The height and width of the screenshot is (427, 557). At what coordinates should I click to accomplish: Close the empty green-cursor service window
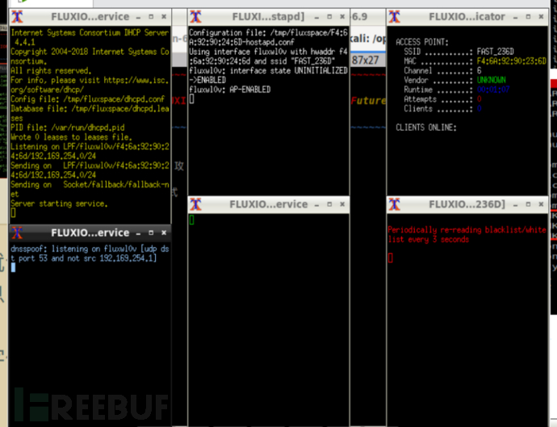coord(342,204)
